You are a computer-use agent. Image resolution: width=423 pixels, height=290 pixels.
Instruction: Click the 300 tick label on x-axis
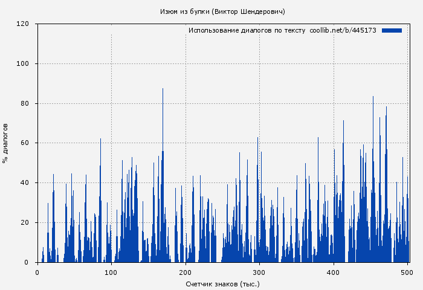click(x=259, y=272)
